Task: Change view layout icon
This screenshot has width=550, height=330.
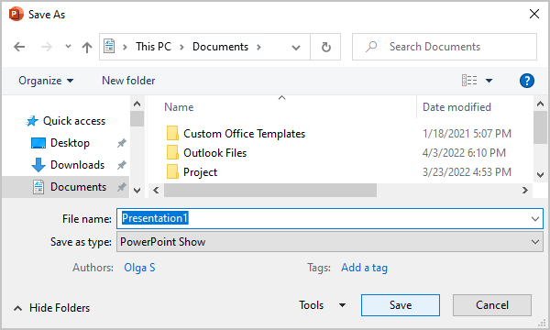Action: pyautogui.click(x=469, y=81)
